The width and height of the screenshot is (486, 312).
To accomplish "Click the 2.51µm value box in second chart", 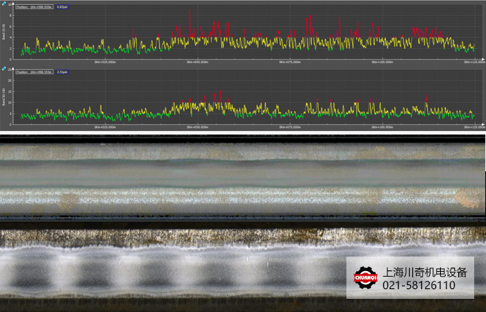I will 62,72.
